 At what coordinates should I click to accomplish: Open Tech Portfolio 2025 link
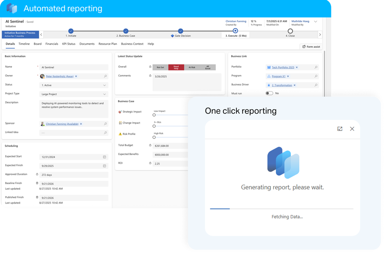(x=282, y=67)
